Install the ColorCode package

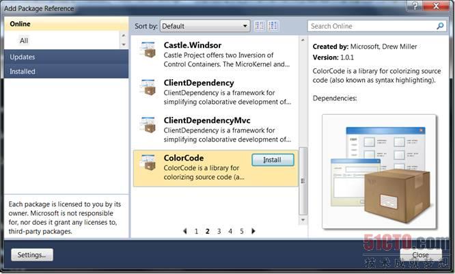(x=273, y=160)
